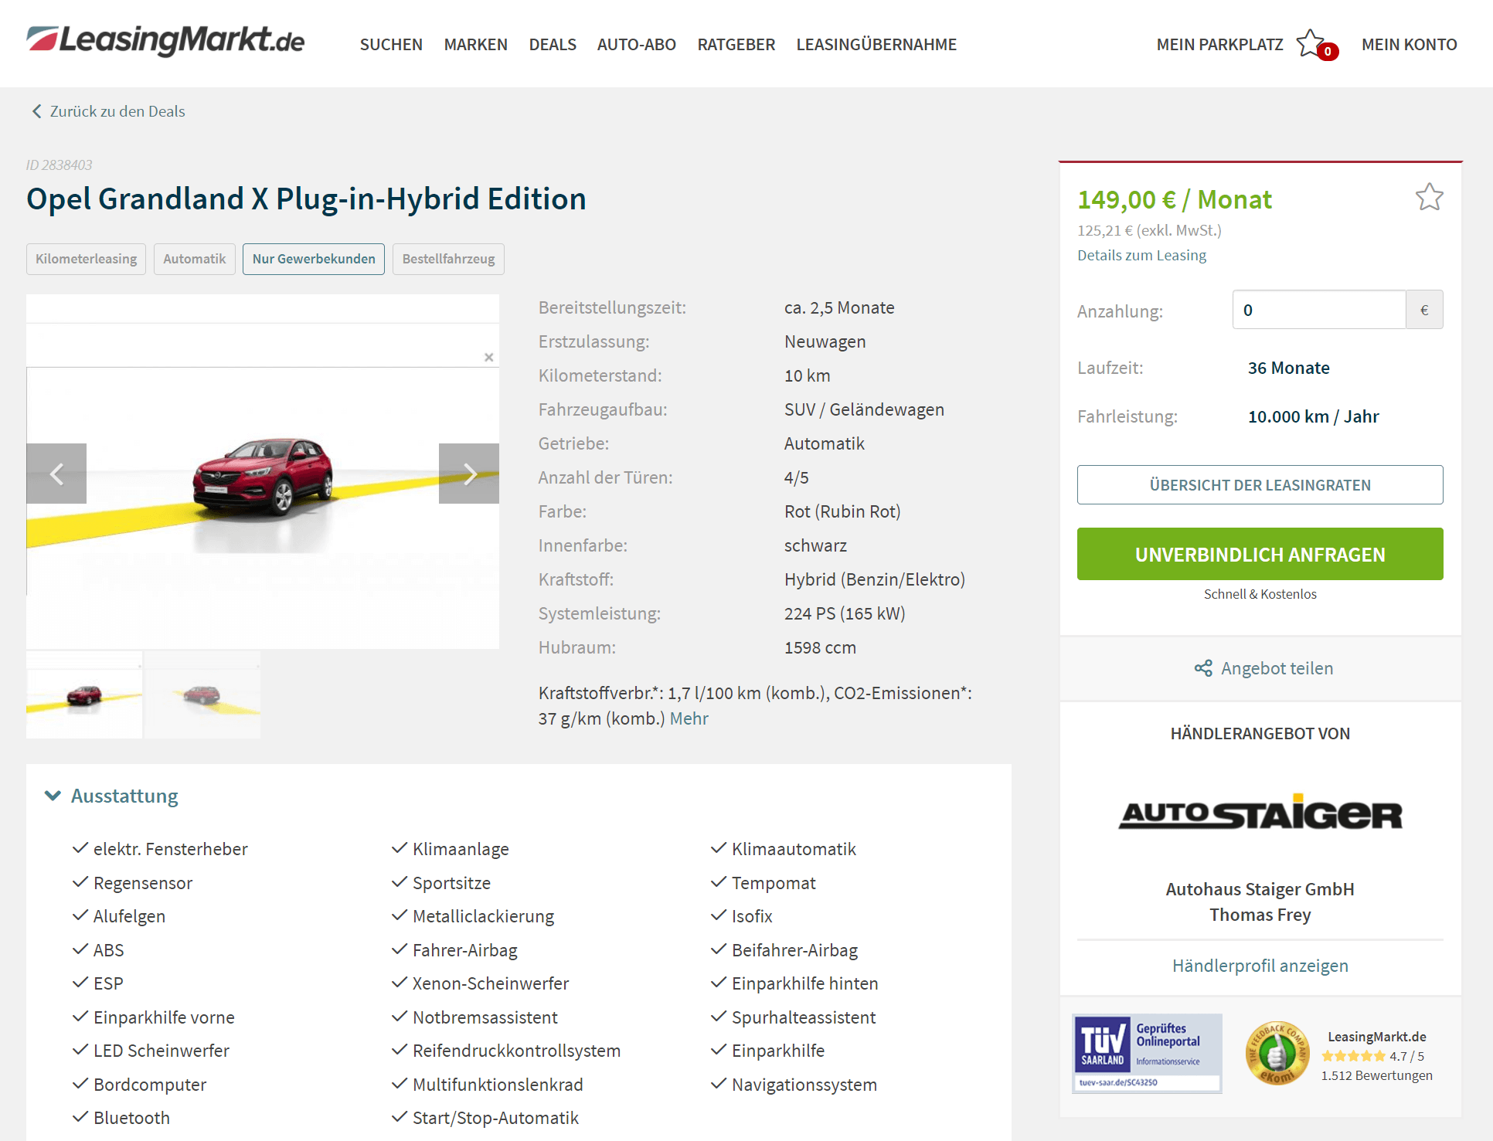
Task: Click the 1.512 Bewertungen text
Action: [1376, 1075]
